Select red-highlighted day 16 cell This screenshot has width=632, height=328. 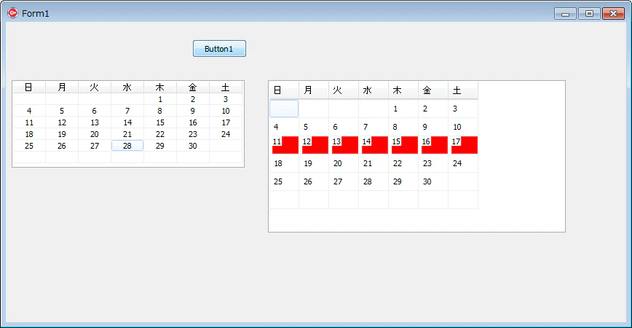[x=433, y=145]
